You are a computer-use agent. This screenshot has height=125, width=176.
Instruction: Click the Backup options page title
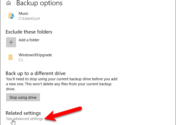(39, 3)
